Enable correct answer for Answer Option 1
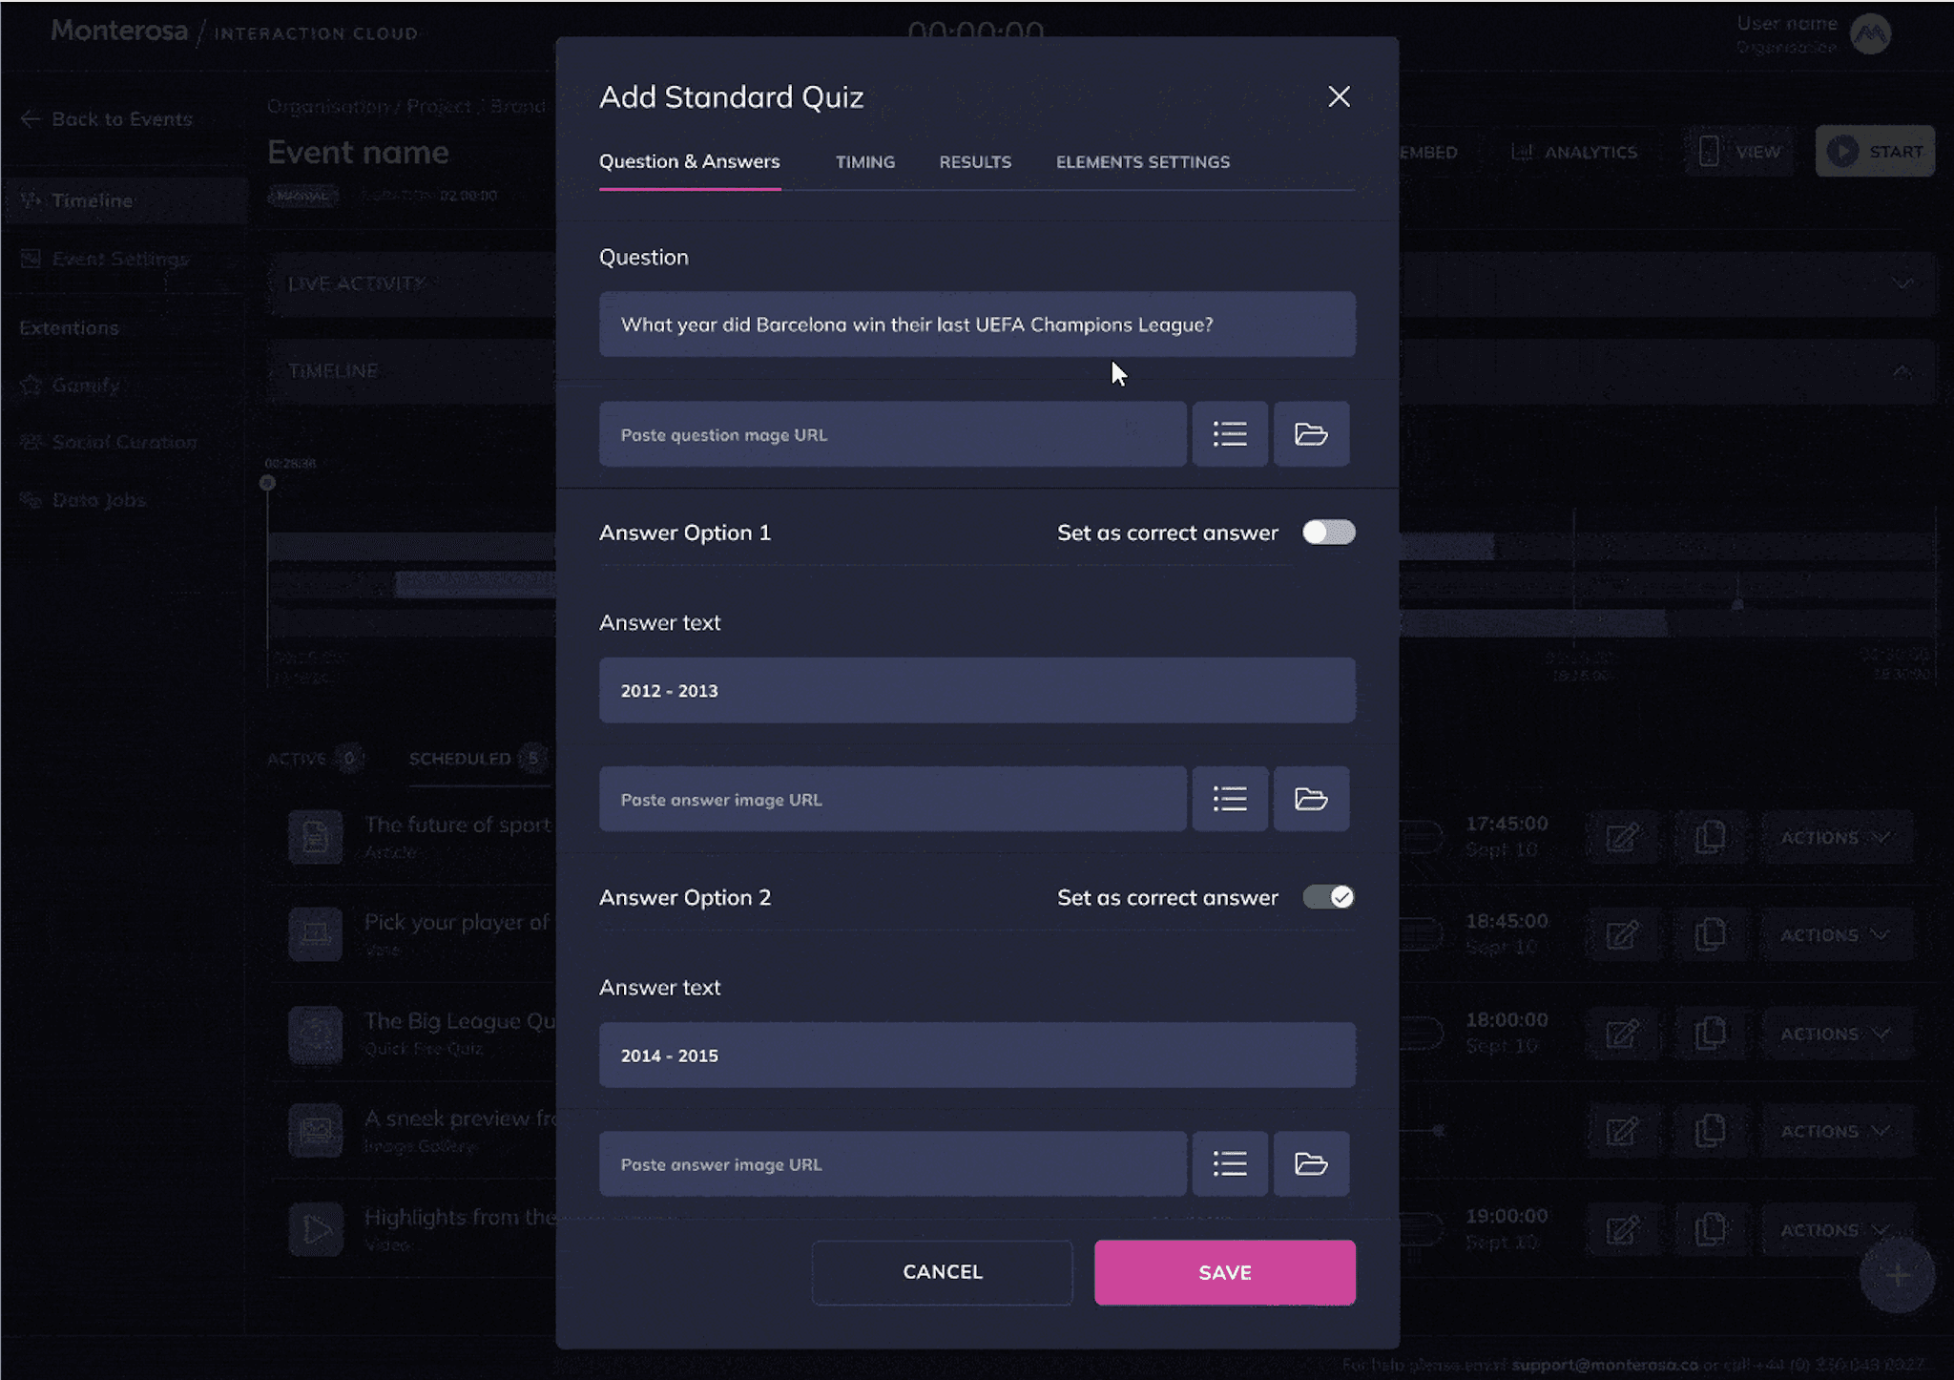 tap(1328, 533)
